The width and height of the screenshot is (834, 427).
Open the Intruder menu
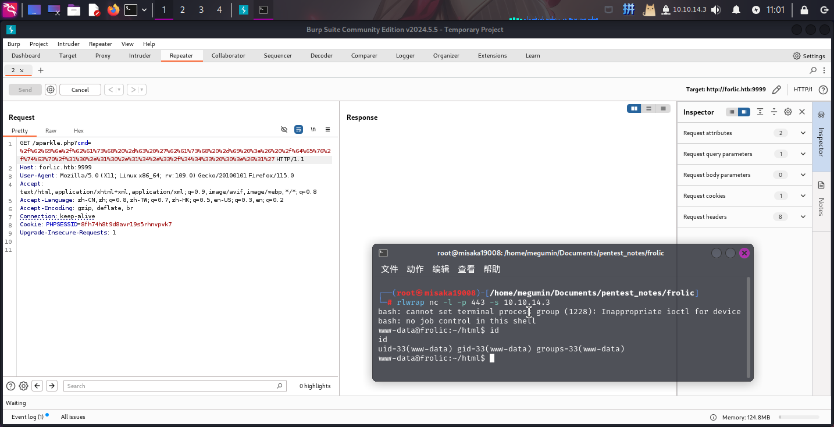coord(69,44)
